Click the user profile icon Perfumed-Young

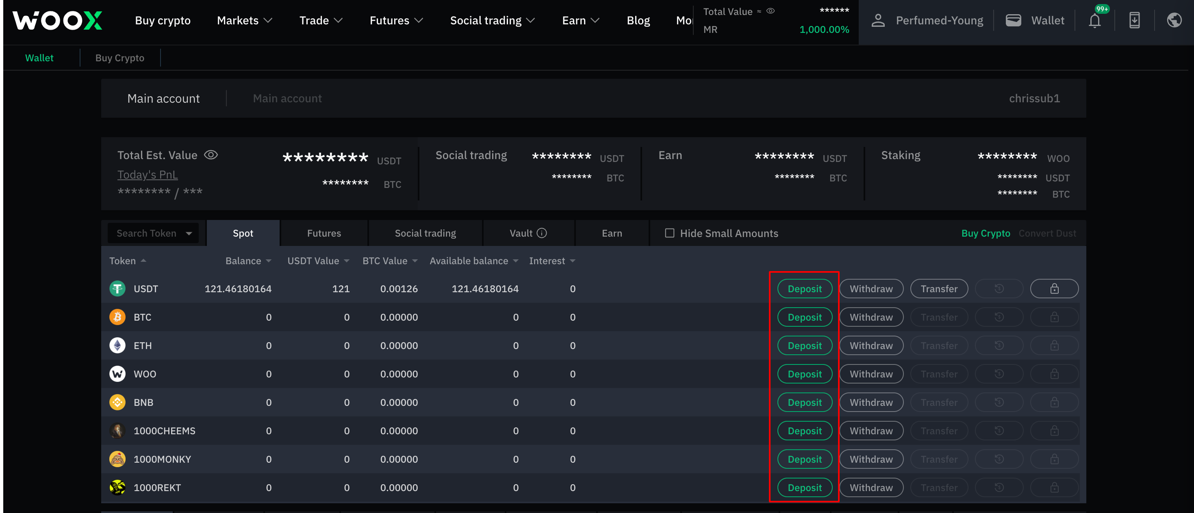pos(878,20)
